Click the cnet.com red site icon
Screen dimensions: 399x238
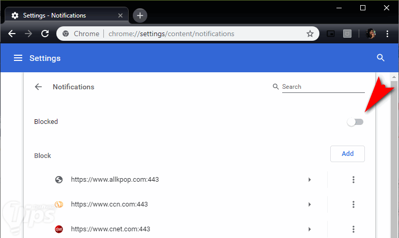coord(59,229)
